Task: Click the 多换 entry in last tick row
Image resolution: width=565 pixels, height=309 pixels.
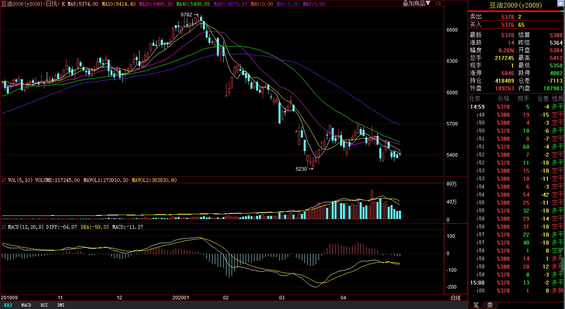Action: click(x=558, y=291)
